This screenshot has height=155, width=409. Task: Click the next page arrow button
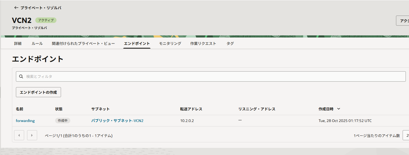pos(32,135)
